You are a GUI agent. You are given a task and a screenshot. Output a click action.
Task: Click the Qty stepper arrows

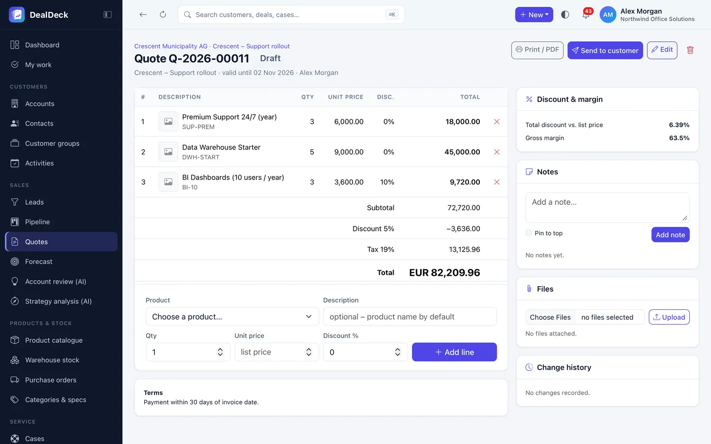(220, 352)
